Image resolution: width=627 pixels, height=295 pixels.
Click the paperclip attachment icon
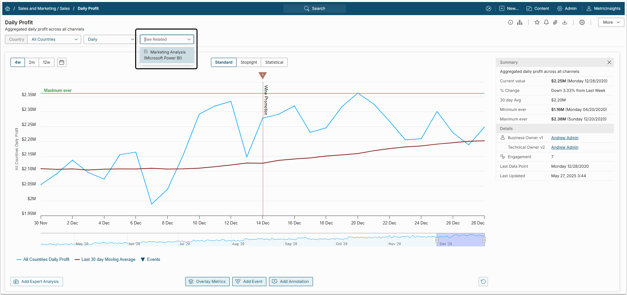(x=555, y=22)
